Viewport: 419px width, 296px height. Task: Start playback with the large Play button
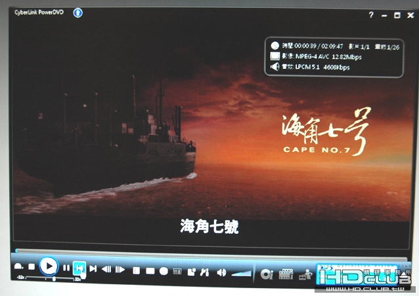tap(49, 266)
